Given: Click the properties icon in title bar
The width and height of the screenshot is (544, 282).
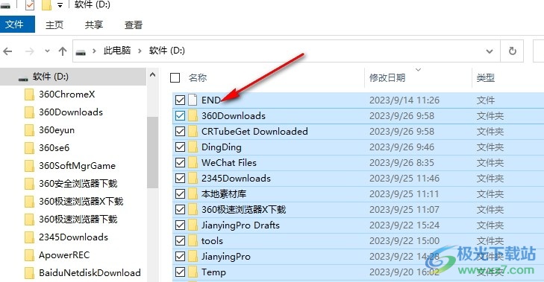Looking at the screenshot, I should 30,5.
